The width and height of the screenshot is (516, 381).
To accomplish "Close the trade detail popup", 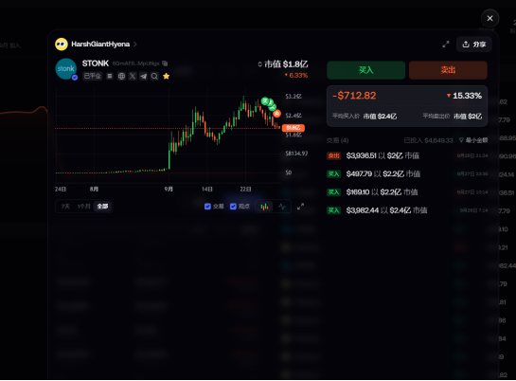I will pos(489,18).
